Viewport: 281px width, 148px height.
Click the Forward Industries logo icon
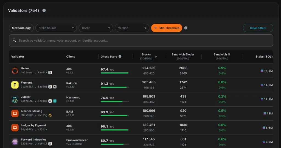point(15,142)
